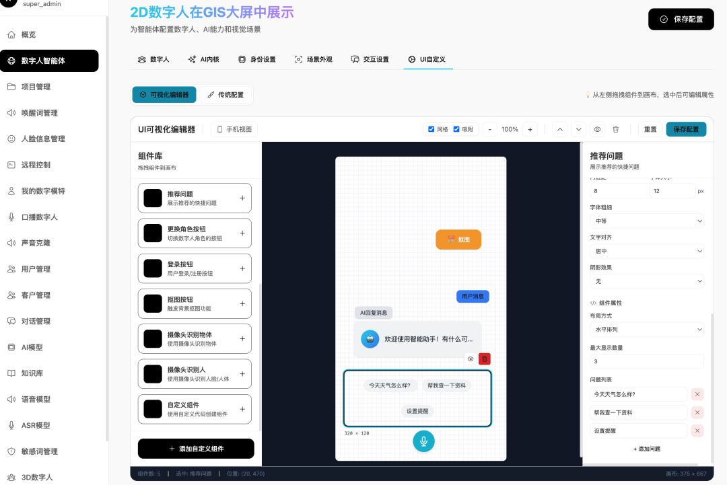Image resolution: width=727 pixels, height=485 pixels.
Task: Click the 添加问题 link
Action: click(647, 449)
